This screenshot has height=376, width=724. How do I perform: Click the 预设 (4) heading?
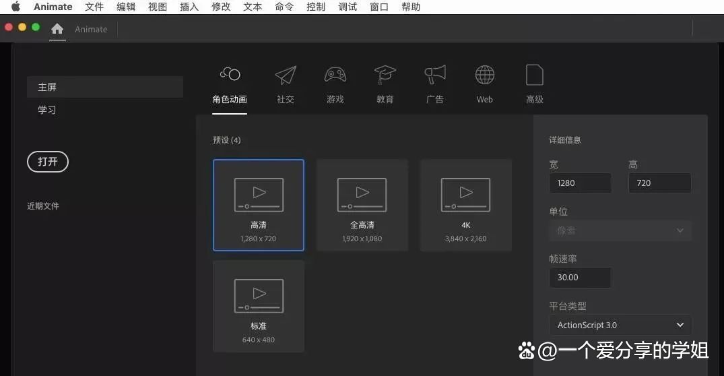tap(227, 140)
